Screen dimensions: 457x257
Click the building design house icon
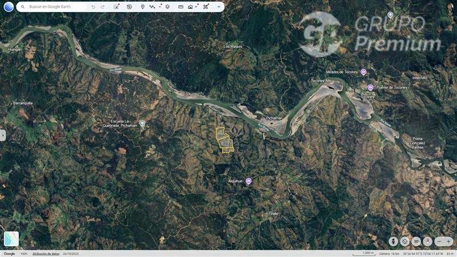[190, 7]
